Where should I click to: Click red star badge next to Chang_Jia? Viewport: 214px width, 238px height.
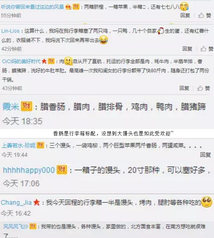tap(36, 203)
